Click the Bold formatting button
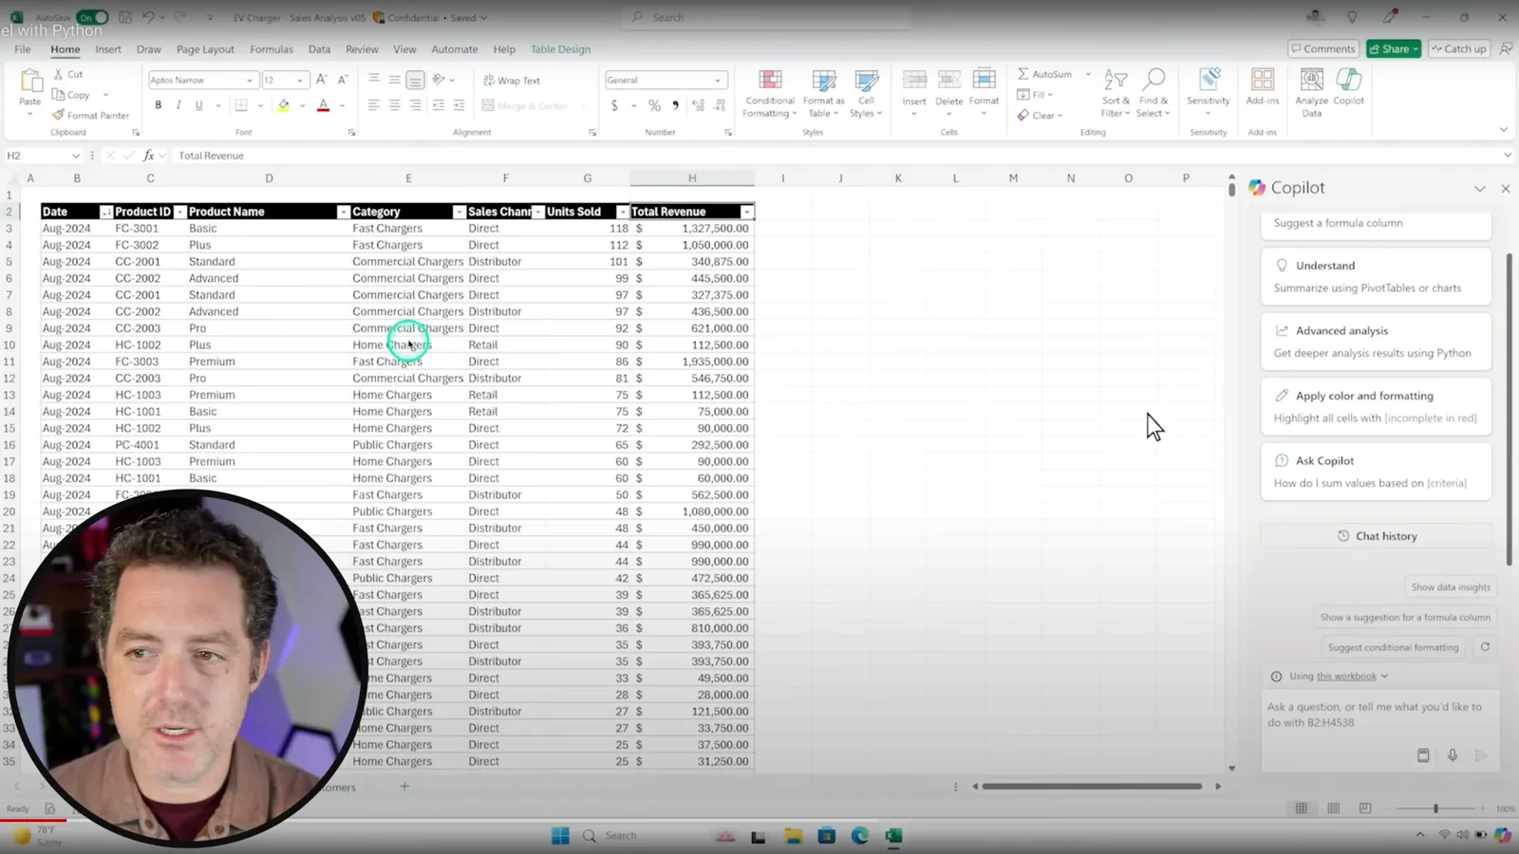Screen dimensions: 1519x854 (x=158, y=105)
